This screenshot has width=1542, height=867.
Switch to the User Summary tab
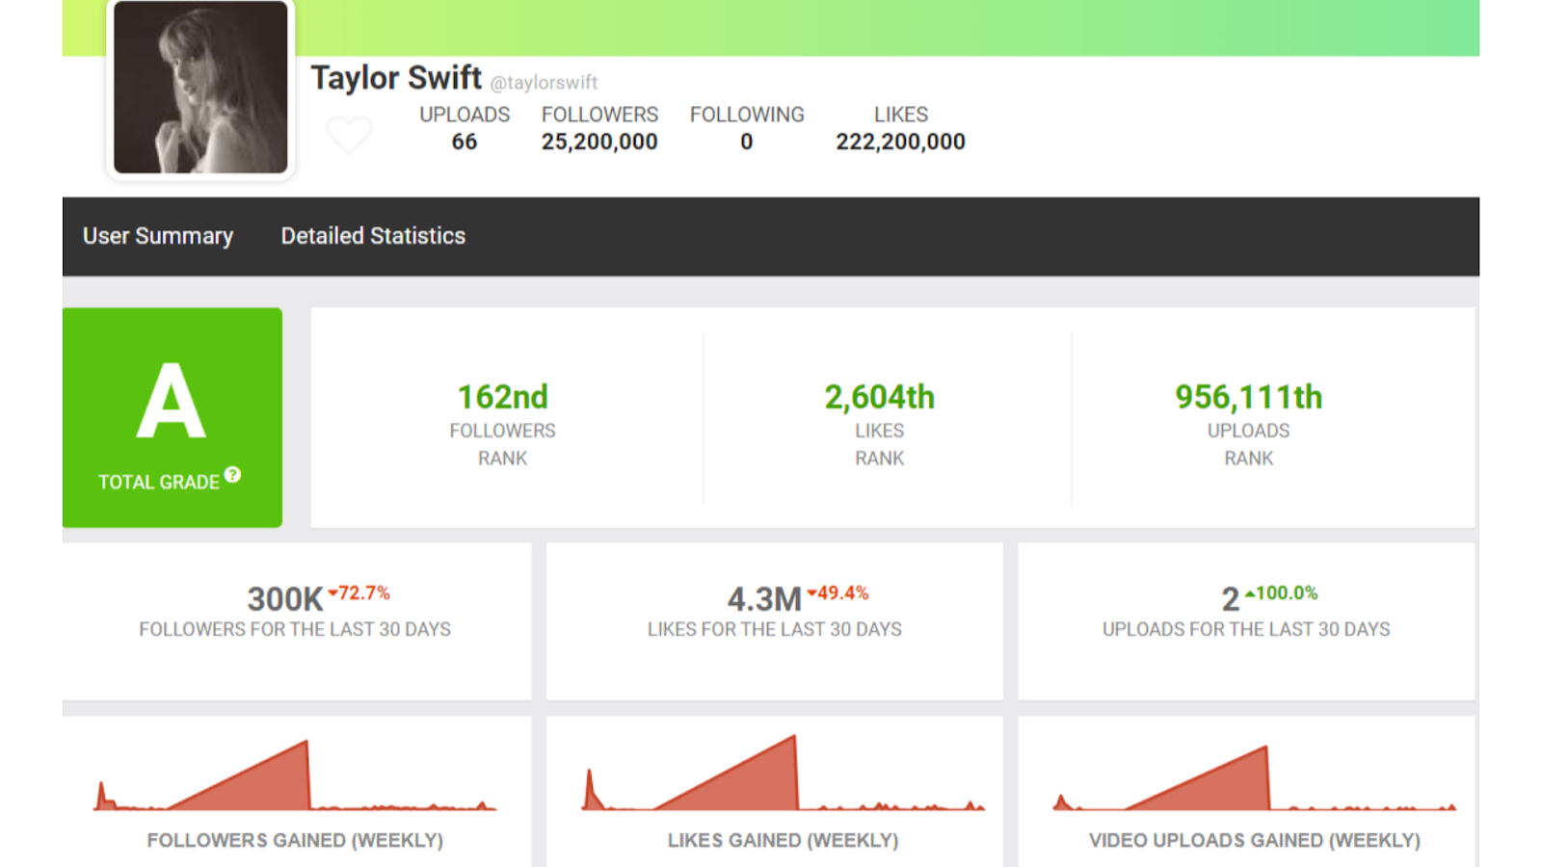click(158, 236)
